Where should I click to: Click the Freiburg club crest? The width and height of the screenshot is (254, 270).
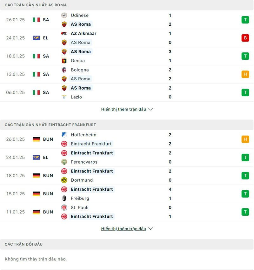[64, 198]
